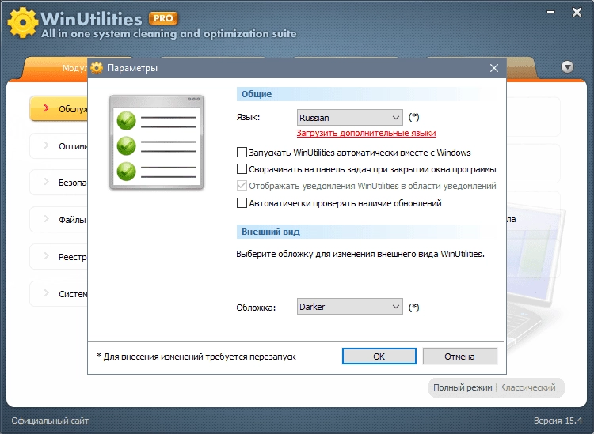Click red arrow icon of Обслуж item

coord(46,108)
